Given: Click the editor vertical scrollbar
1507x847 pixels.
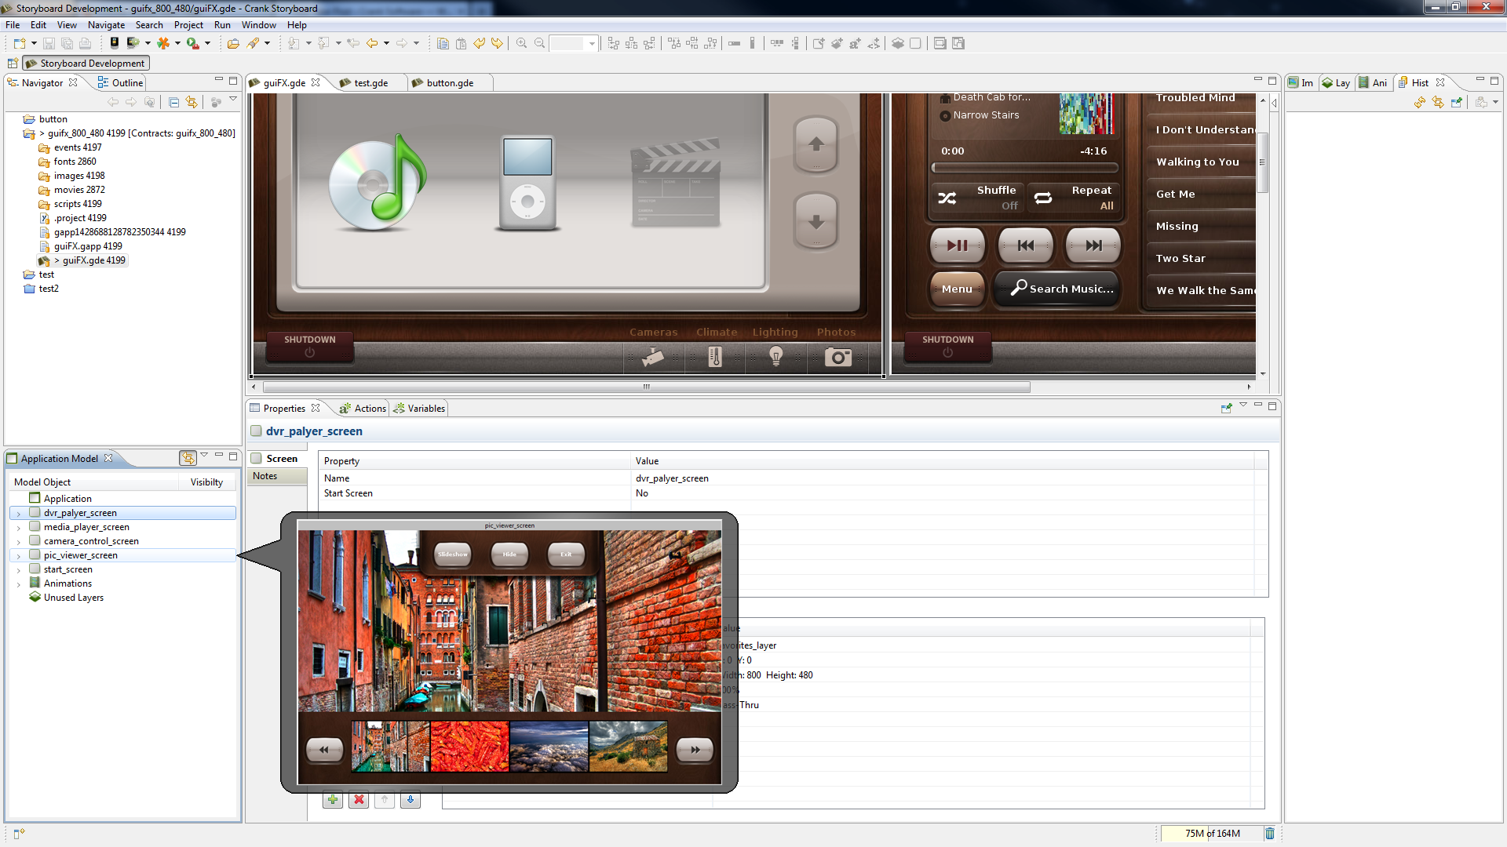Looking at the screenshot, I should click(1262, 162).
